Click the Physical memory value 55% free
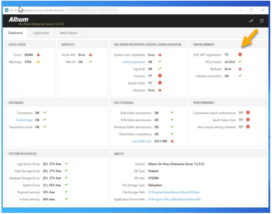Viewport: 272px width, 214px height. pyautogui.click(x=49, y=192)
